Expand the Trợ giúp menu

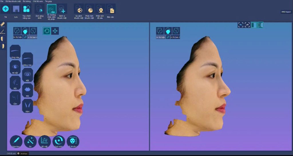point(49,1)
